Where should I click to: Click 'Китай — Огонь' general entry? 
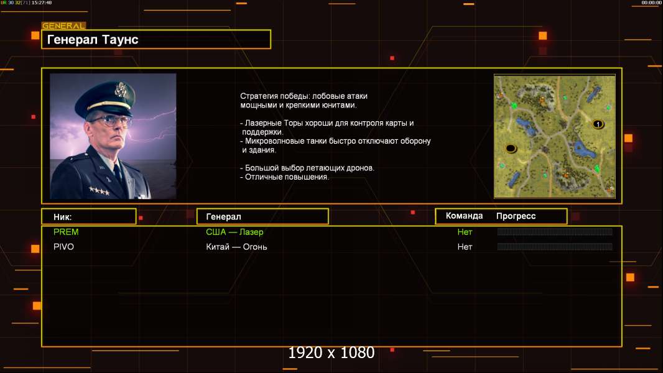(236, 247)
